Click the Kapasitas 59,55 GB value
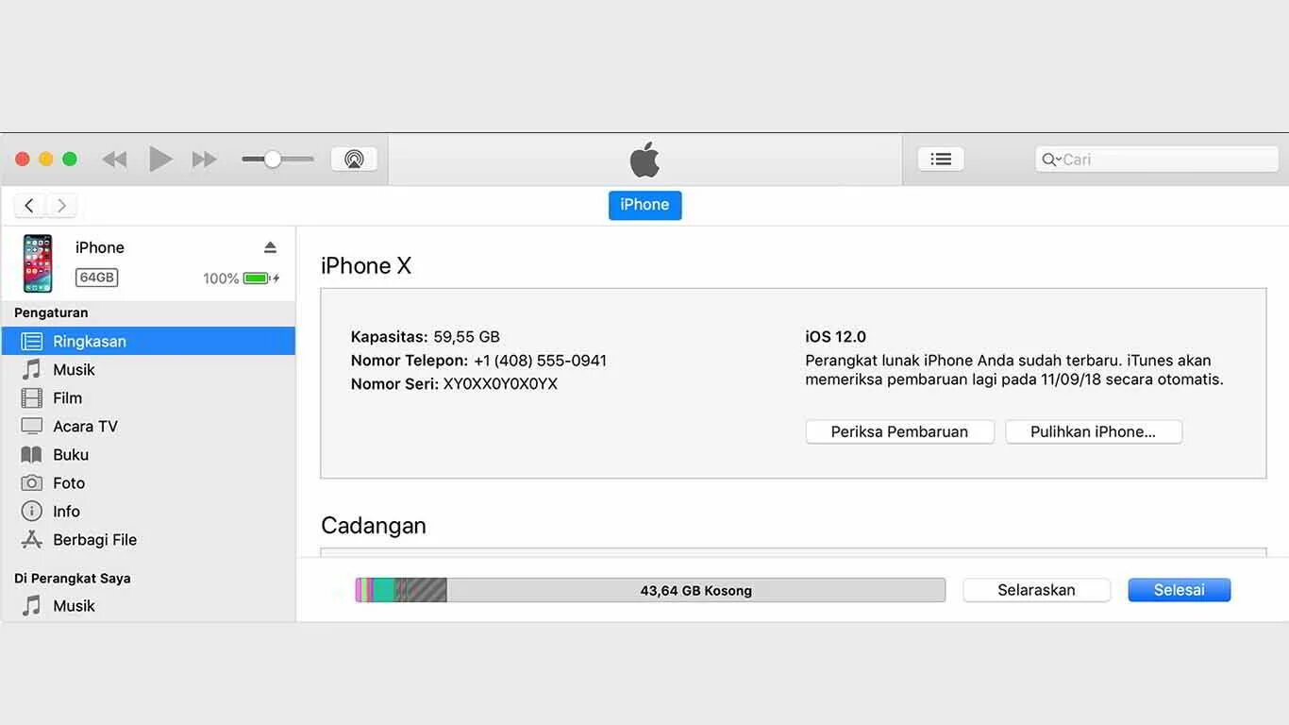Viewport: 1289px width, 725px height. pos(466,337)
